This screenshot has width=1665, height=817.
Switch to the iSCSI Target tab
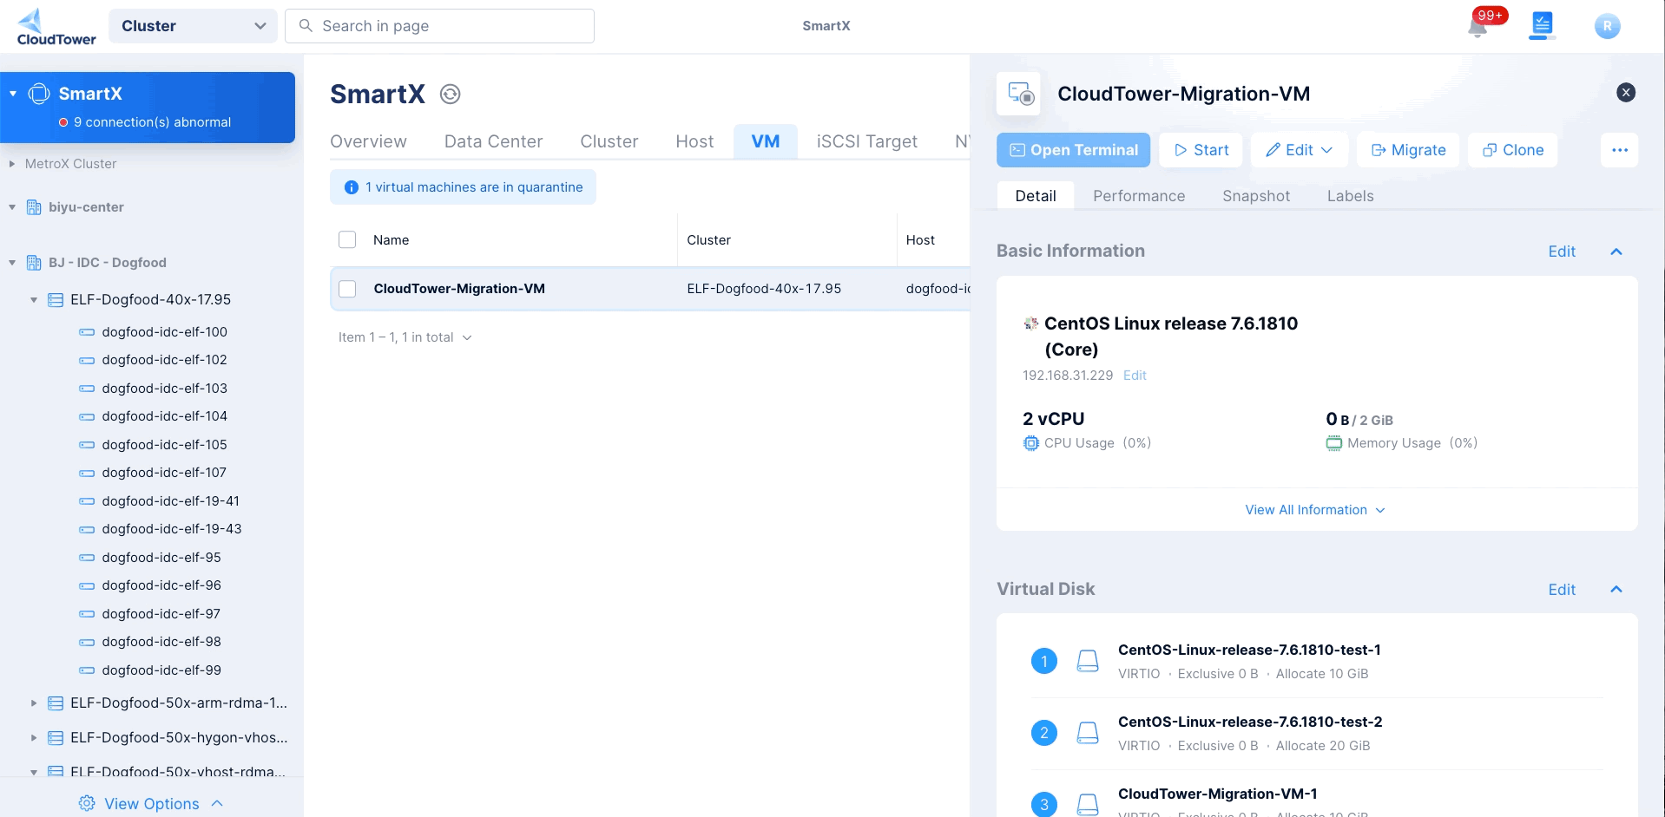(x=866, y=141)
